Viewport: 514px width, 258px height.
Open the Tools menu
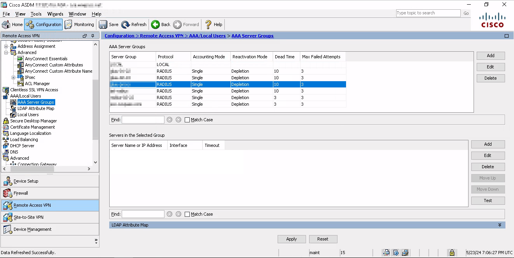pyautogui.click(x=36, y=14)
